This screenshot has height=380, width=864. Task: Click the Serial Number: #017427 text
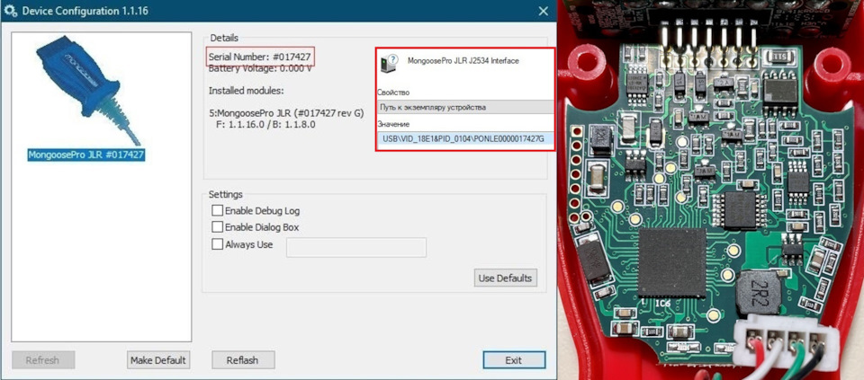(x=261, y=57)
